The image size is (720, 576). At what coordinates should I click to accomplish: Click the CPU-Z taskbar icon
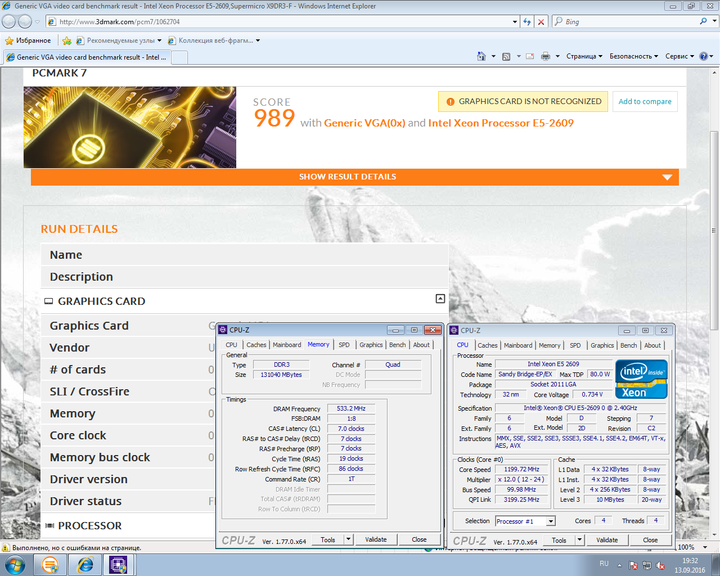click(118, 565)
